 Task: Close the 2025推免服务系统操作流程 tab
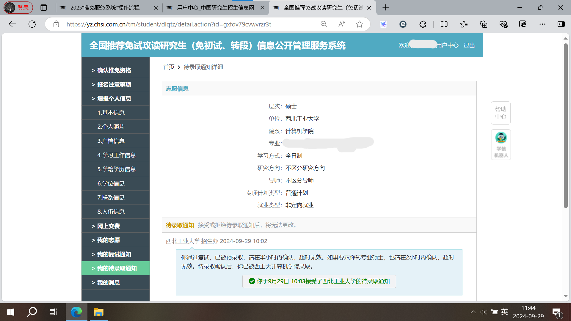(156, 8)
